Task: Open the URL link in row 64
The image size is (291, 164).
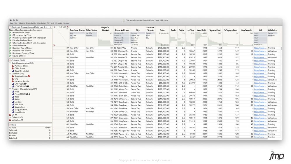Action: 260,134
